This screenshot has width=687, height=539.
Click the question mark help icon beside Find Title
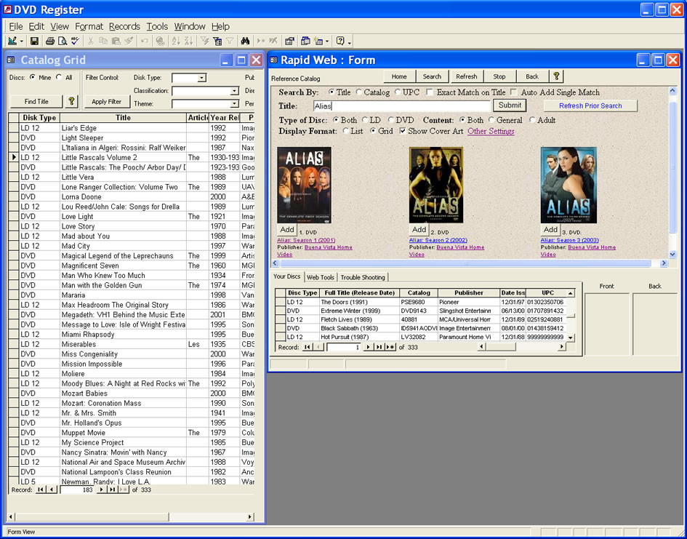[71, 102]
